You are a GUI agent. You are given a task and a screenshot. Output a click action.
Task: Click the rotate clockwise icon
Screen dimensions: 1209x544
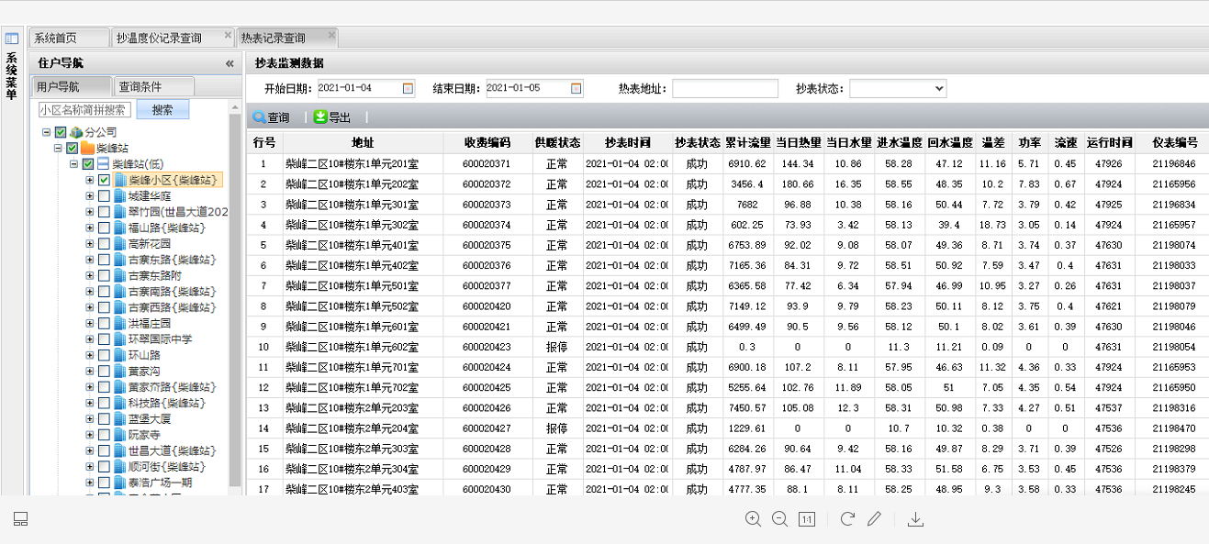pos(847,518)
